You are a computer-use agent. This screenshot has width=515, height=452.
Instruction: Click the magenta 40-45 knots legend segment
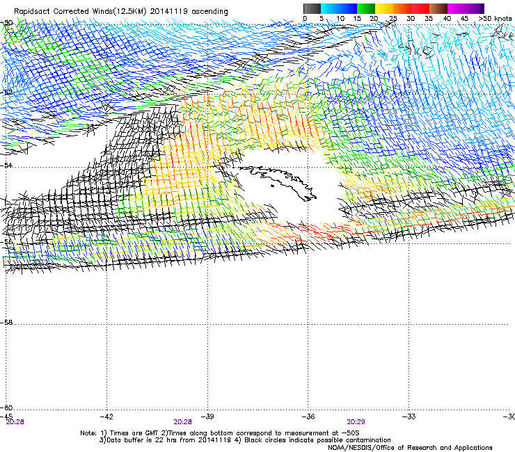click(x=457, y=8)
